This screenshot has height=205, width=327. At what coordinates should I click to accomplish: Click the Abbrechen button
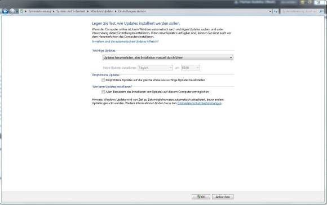pyautogui.click(x=223, y=197)
